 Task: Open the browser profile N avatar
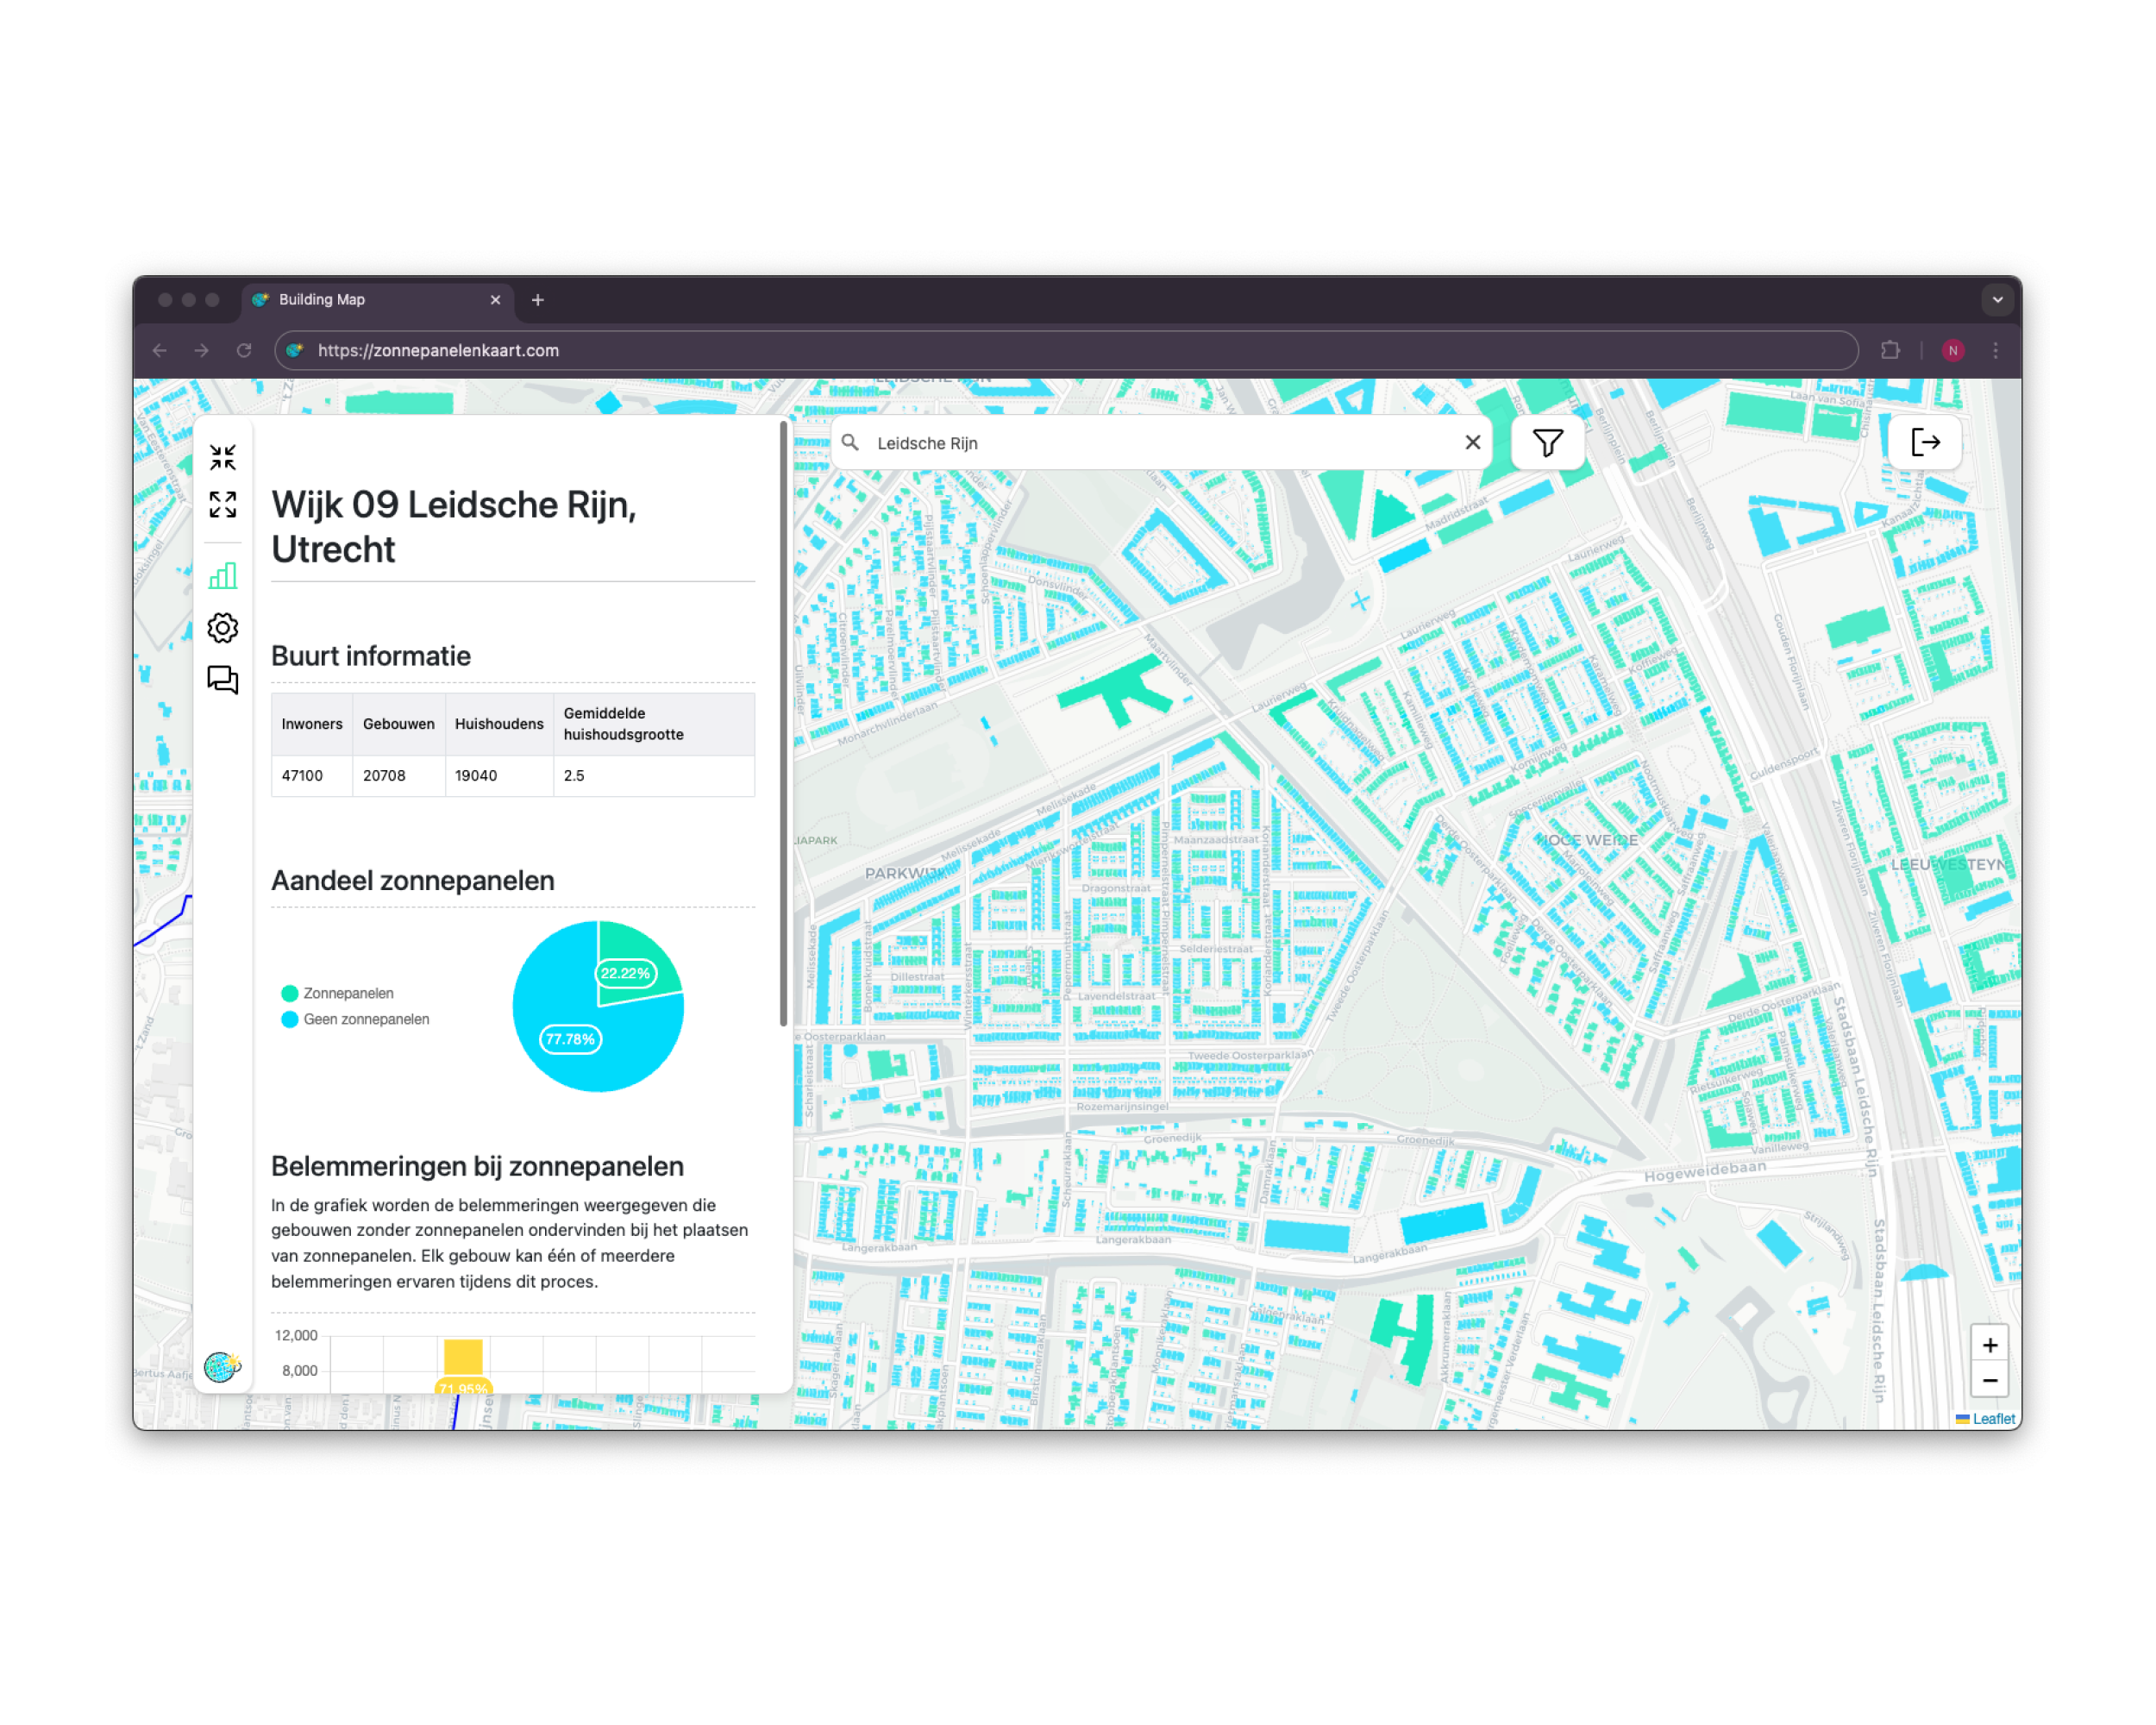pos(1952,350)
